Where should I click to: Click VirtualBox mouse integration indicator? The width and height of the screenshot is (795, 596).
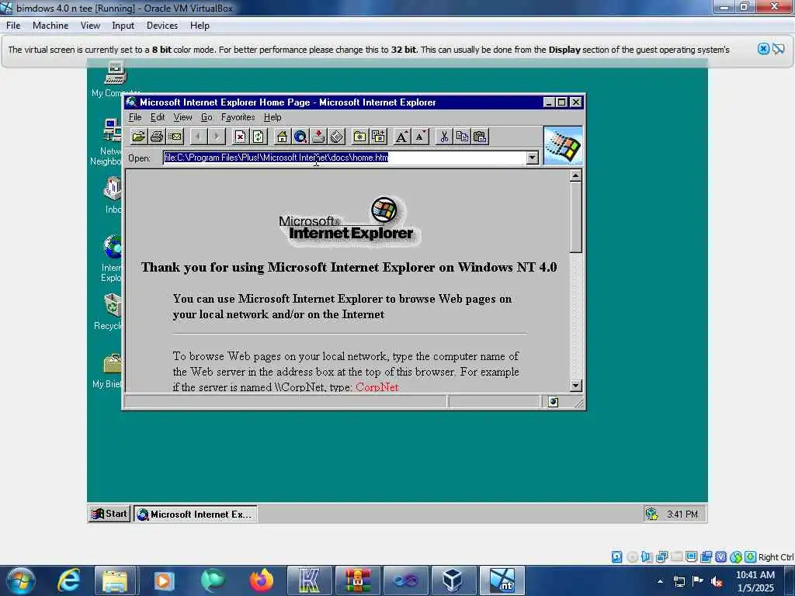(x=736, y=557)
